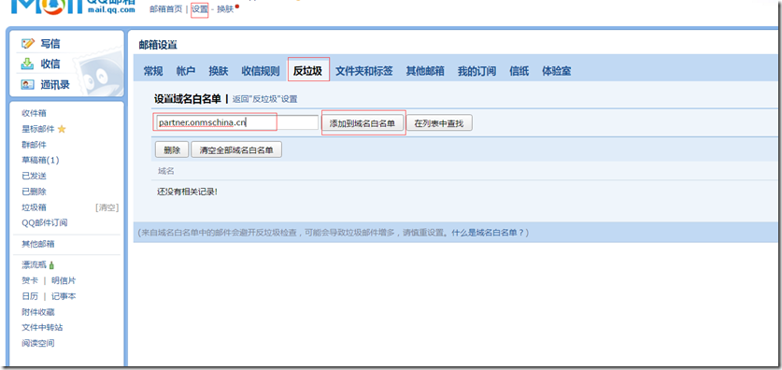Screen dimensions: 782x370
Task: Open the 收件箱 folder
Action: pos(34,114)
